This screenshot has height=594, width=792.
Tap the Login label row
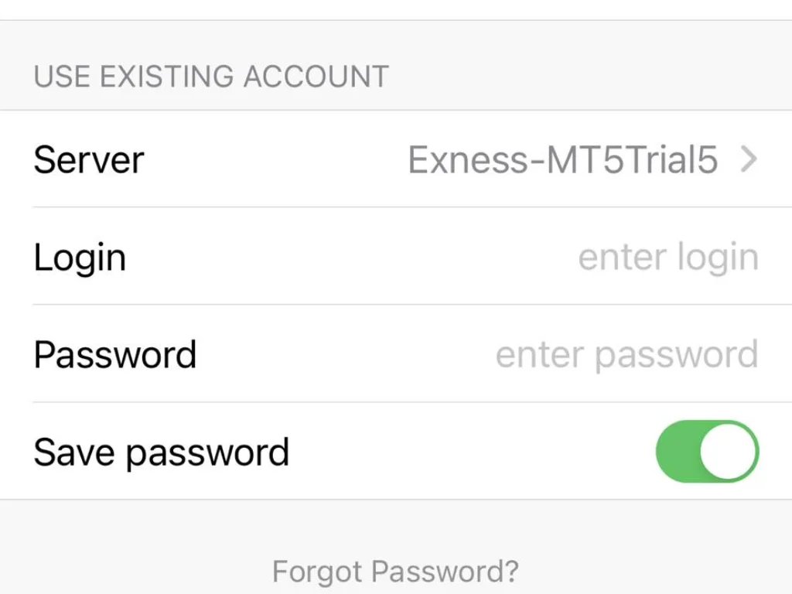click(79, 257)
